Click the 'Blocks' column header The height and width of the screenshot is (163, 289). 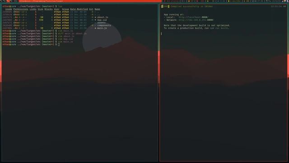pos(48,9)
